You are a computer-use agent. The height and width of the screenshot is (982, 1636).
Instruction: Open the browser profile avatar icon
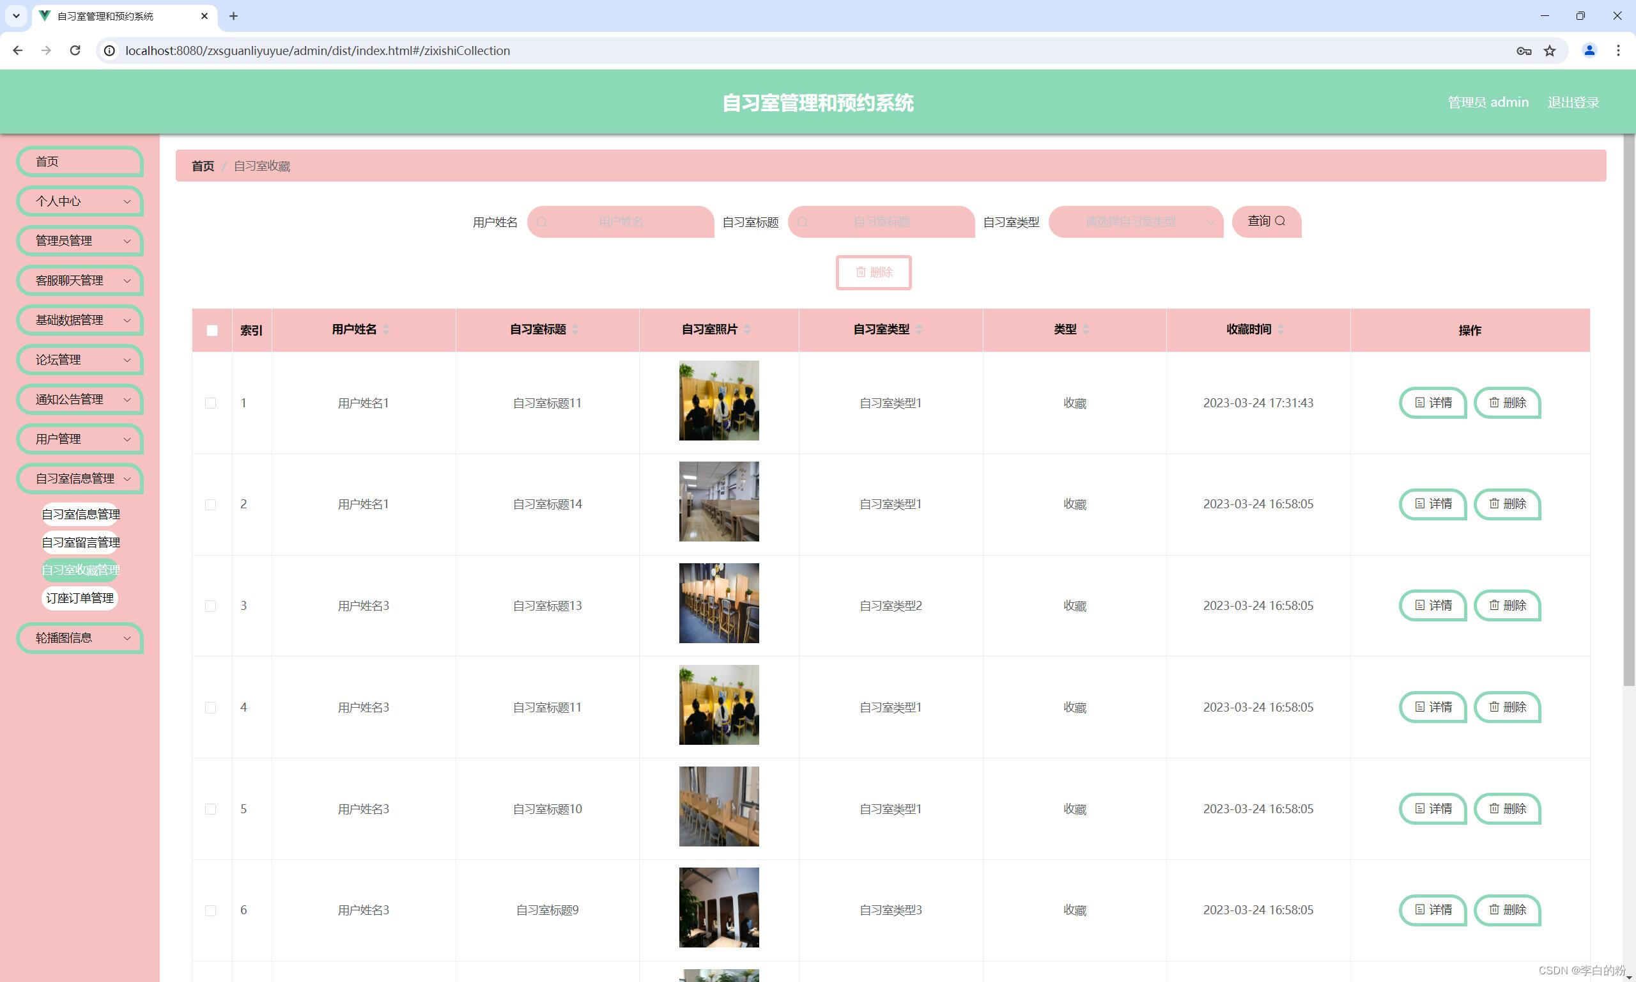(x=1589, y=51)
